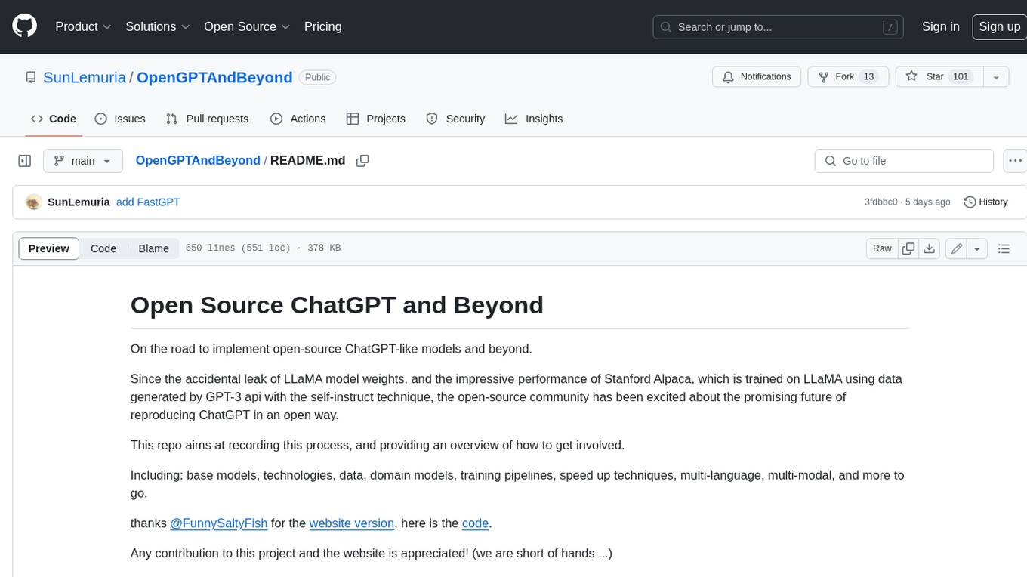Open the more file actions menu
Image resolution: width=1027 pixels, height=577 pixels.
[1015, 161]
